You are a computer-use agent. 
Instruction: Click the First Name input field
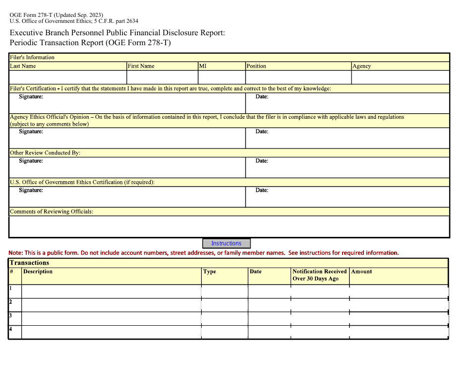click(162, 77)
